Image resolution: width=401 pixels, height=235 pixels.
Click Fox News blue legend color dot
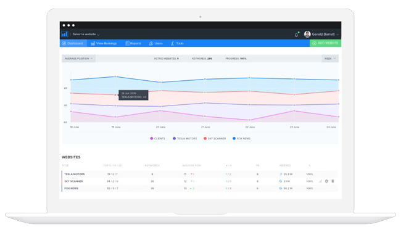coord(234,138)
